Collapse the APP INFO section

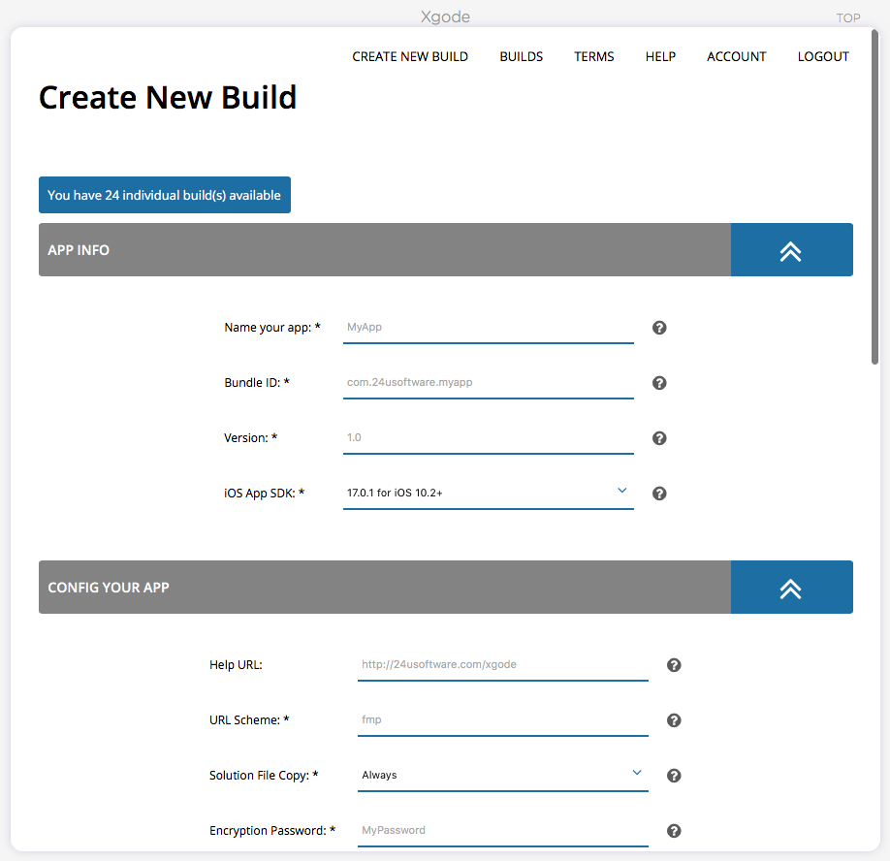click(791, 250)
